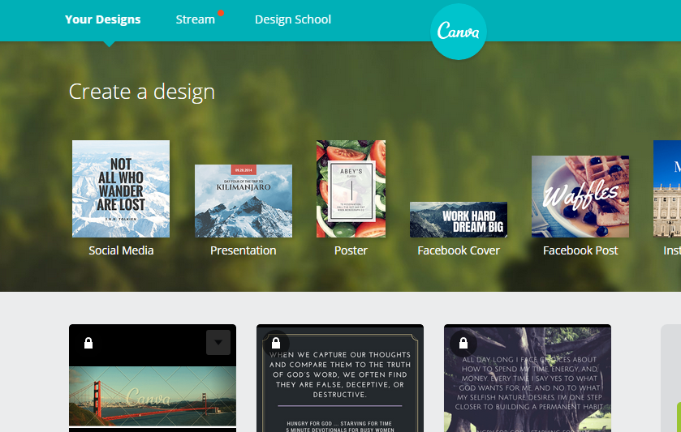Click the Create a design heading
The height and width of the screenshot is (432, 681).
pyautogui.click(x=142, y=92)
